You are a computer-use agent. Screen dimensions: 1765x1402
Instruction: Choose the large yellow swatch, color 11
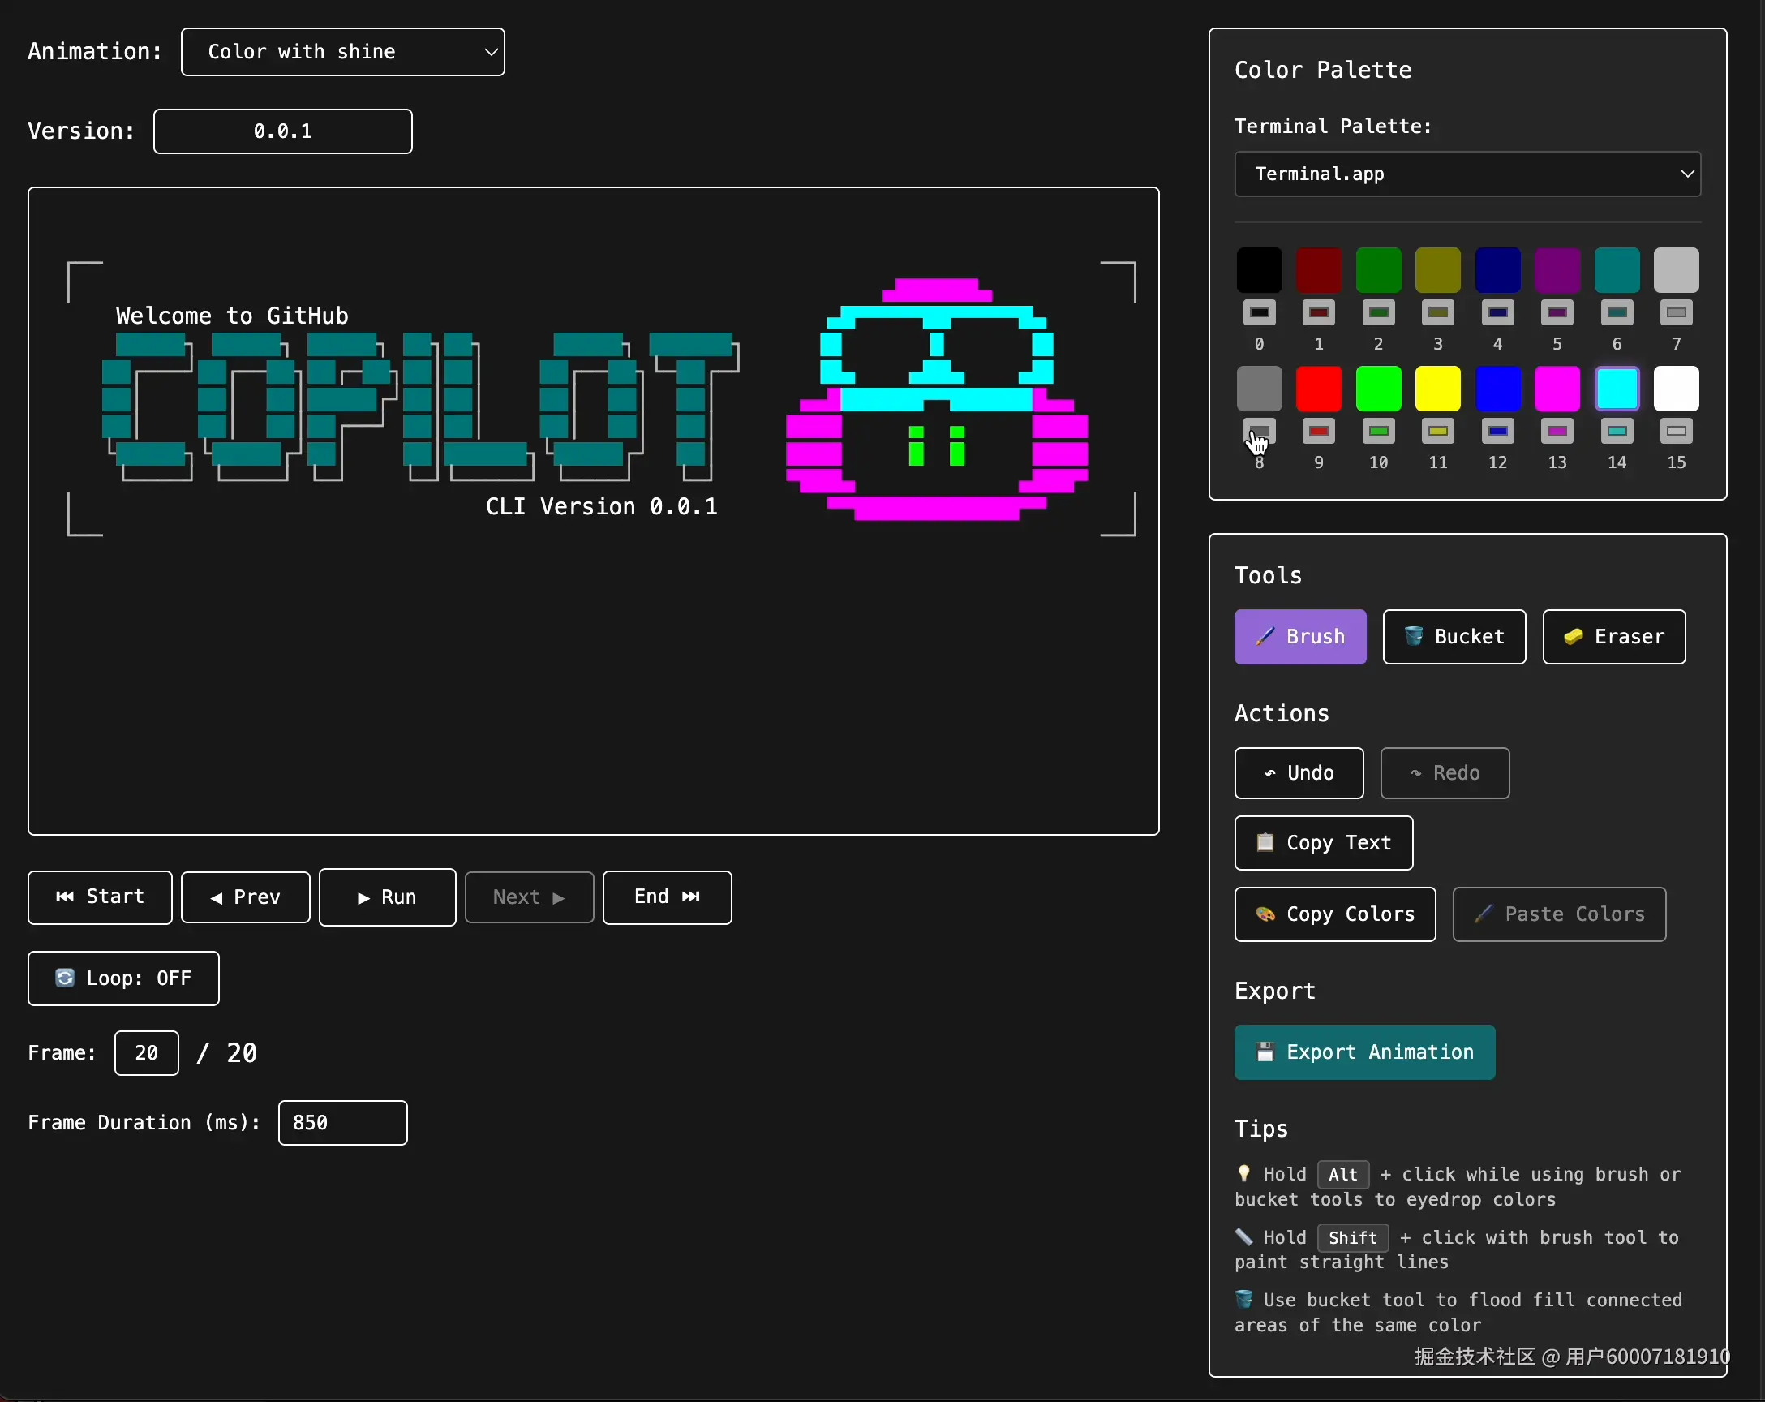1437,388
